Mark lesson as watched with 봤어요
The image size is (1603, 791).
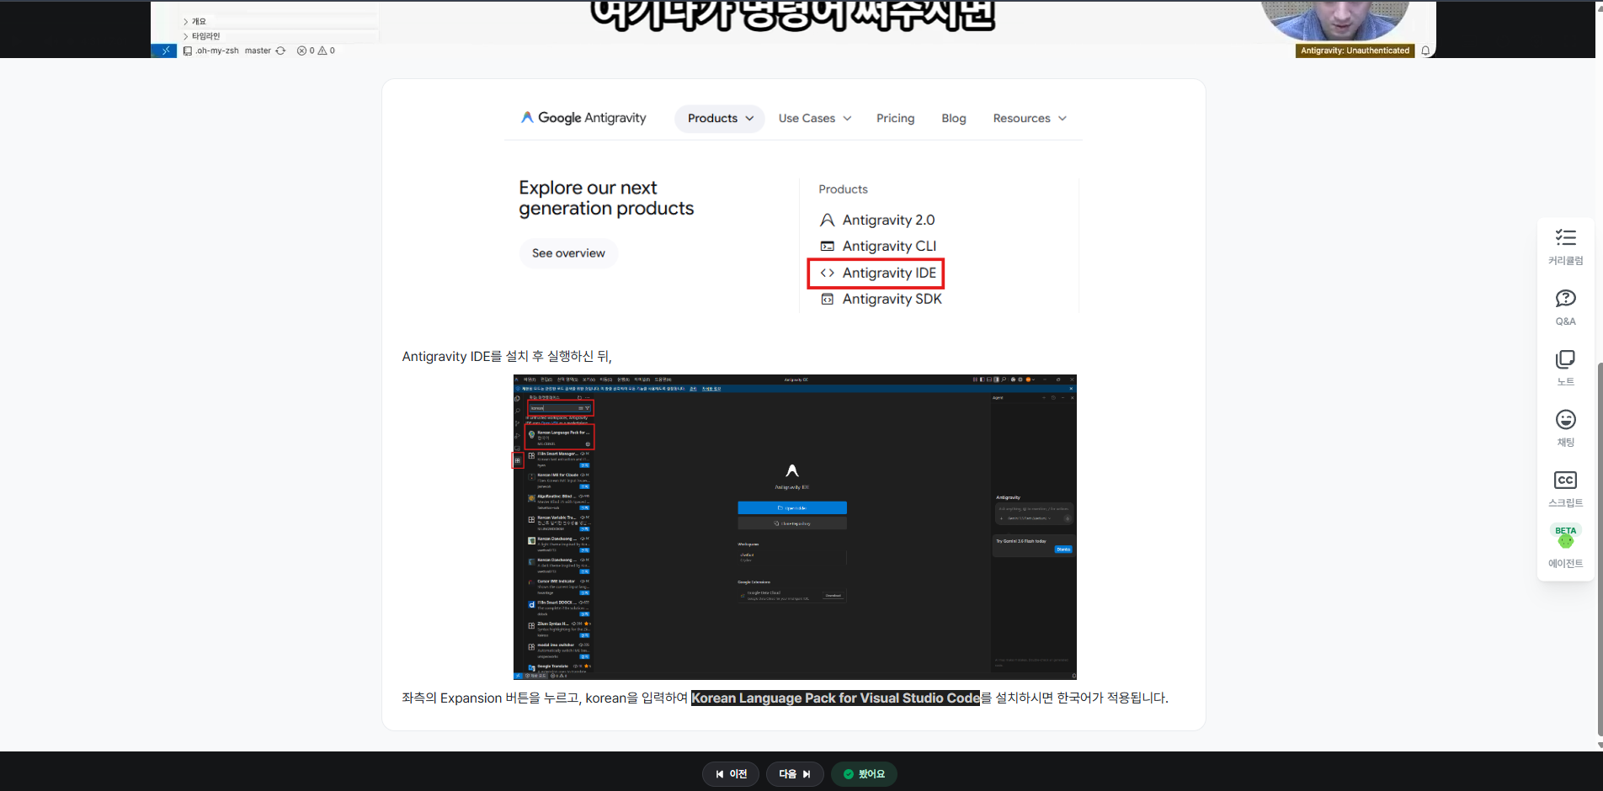point(864,774)
